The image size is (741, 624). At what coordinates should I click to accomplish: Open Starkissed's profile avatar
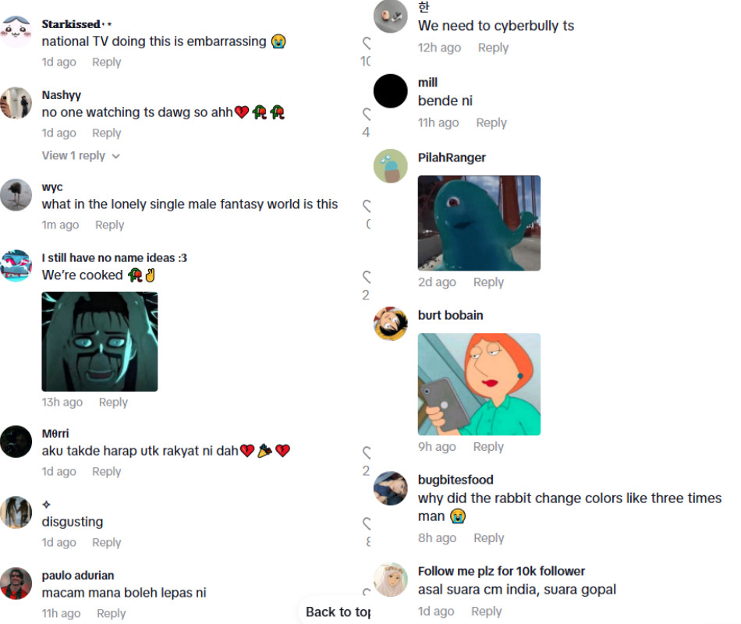pyautogui.click(x=16, y=32)
